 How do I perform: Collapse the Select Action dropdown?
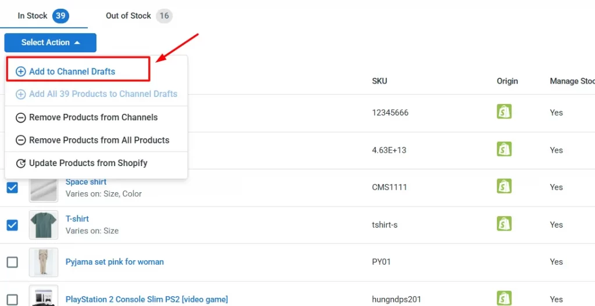click(x=50, y=42)
